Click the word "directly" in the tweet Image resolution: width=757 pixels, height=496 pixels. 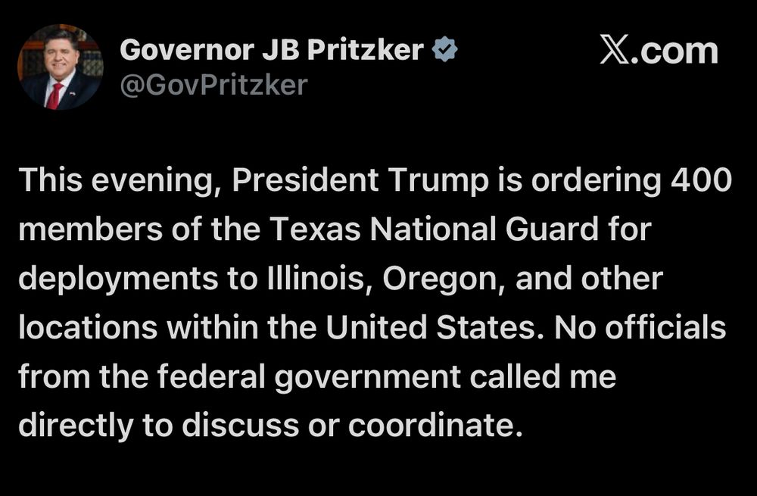[76, 426]
